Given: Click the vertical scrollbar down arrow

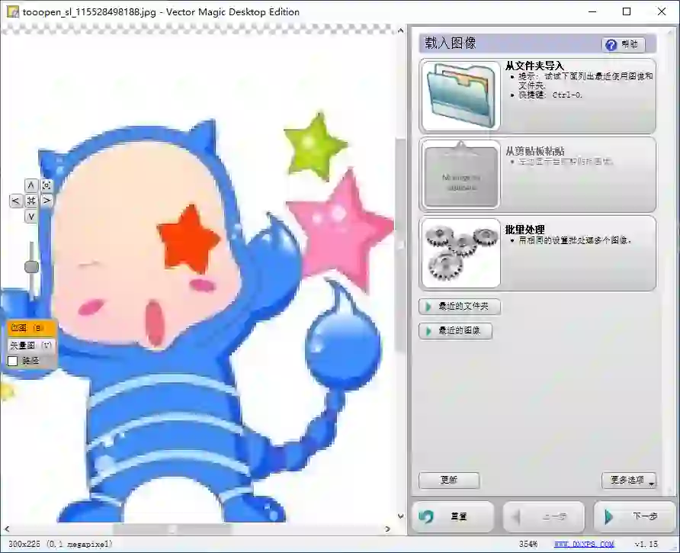Looking at the screenshot, I should tap(401, 516).
